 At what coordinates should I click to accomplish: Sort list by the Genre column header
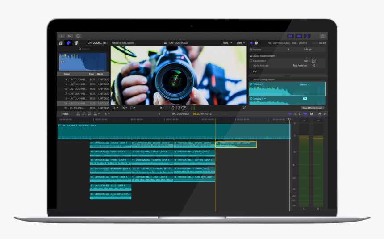[x=100, y=74]
